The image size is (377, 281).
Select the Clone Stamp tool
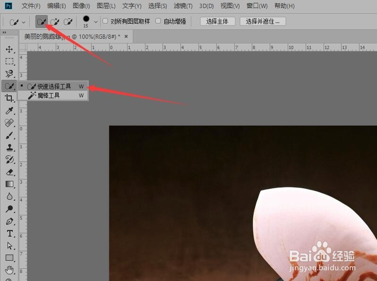pos(9,147)
